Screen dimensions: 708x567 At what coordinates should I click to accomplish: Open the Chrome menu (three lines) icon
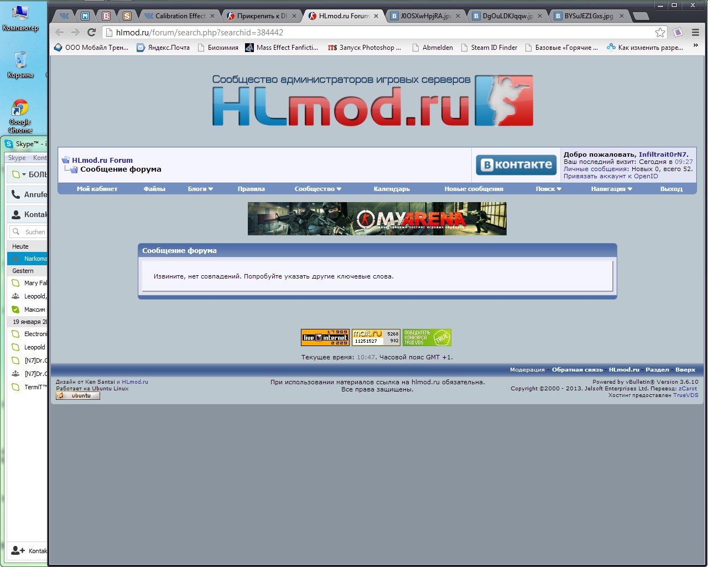click(695, 33)
